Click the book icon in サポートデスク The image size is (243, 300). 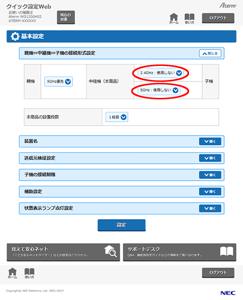(226, 251)
